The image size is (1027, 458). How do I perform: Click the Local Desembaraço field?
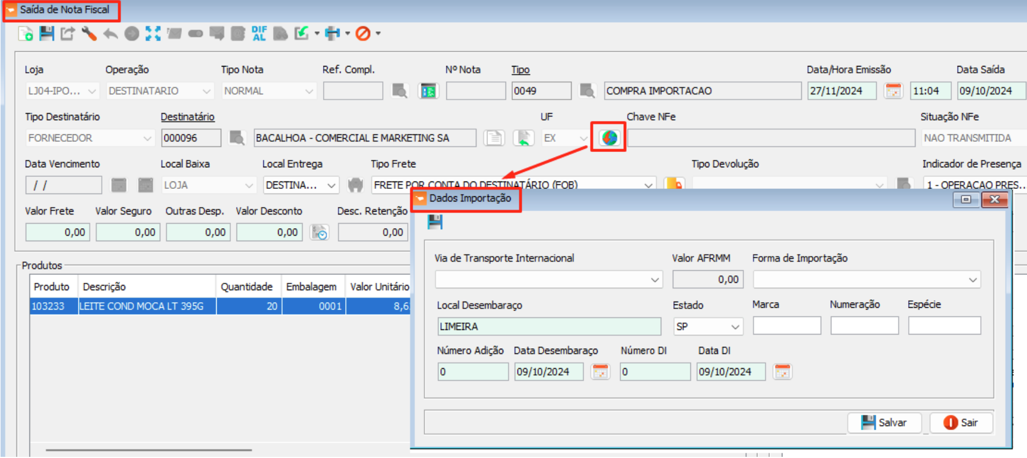pyautogui.click(x=549, y=327)
